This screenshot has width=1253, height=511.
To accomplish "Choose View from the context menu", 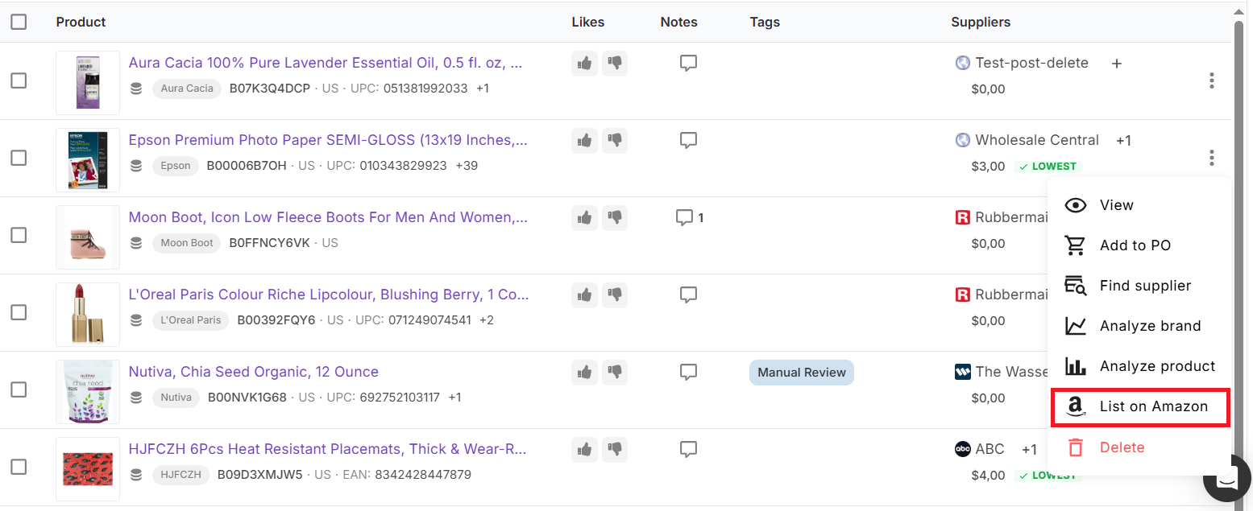I will pos(1139,205).
